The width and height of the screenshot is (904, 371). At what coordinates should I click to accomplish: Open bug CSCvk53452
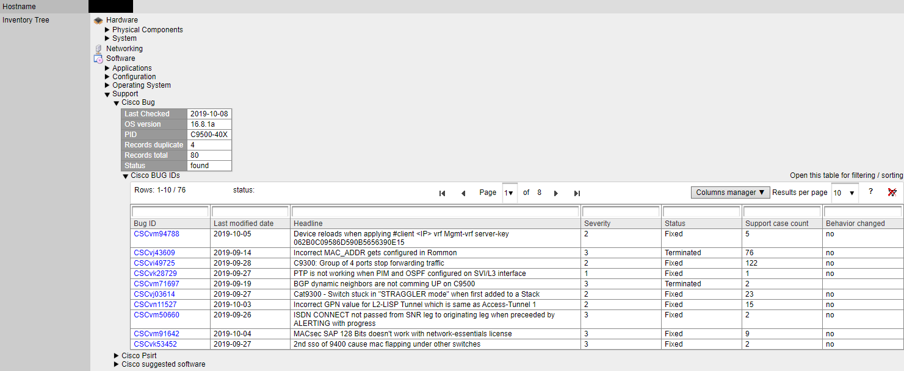click(x=155, y=344)
